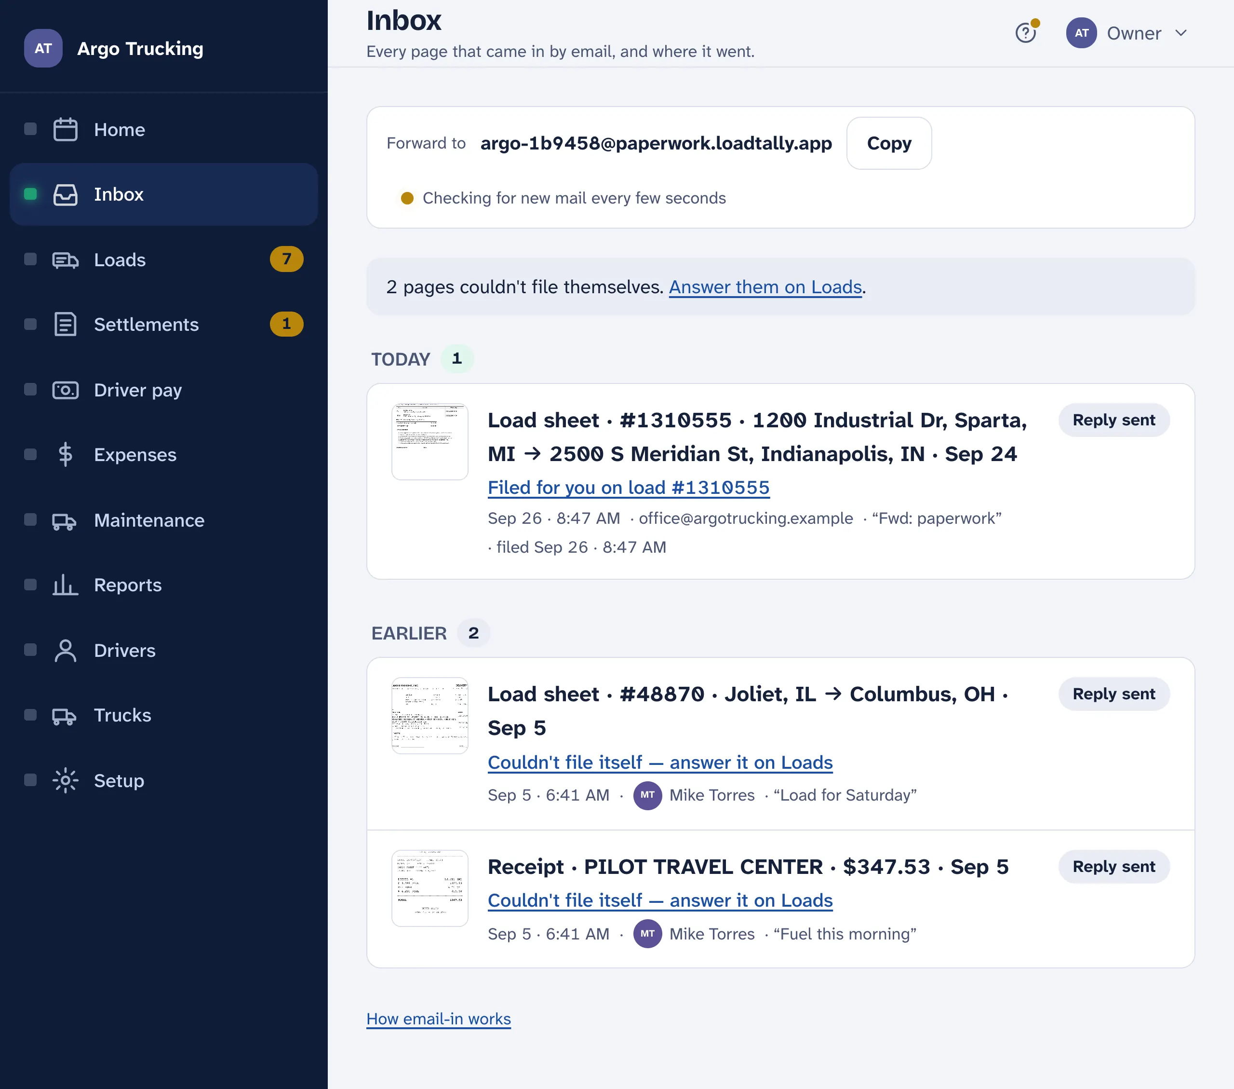Image resolution: width=1234 pixels, height=1089 pixels.
Task: Click the forwarding address argo-1b9458@paperwork.loadtally.app
Action: pyautogui.click(x=656, y=143)
